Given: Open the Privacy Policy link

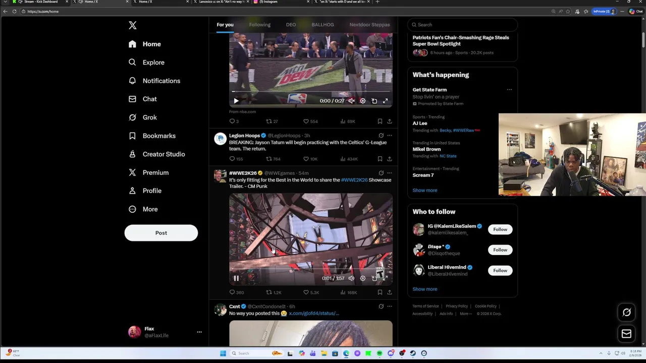Looking at the screenshot, I should [457, 306].
